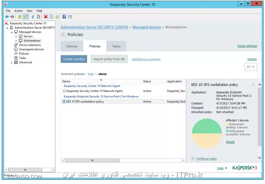Open Unassigned devices in the tree
The width and height of the screenshot is (265, 184).
[31, 49]
